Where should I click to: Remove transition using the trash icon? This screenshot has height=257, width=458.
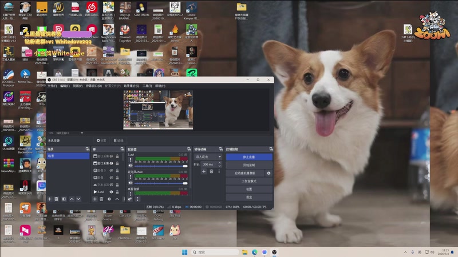coord(211,171)
